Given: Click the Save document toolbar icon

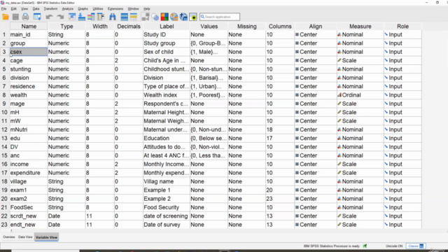Looking at the screenshot, I should pos(15,17).
